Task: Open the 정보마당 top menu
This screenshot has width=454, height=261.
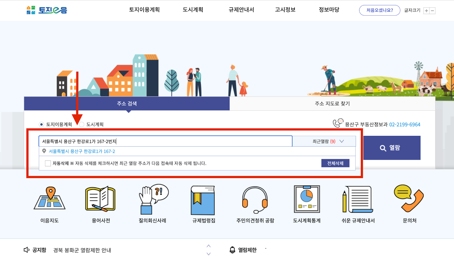Action: [x=329, y=10]
